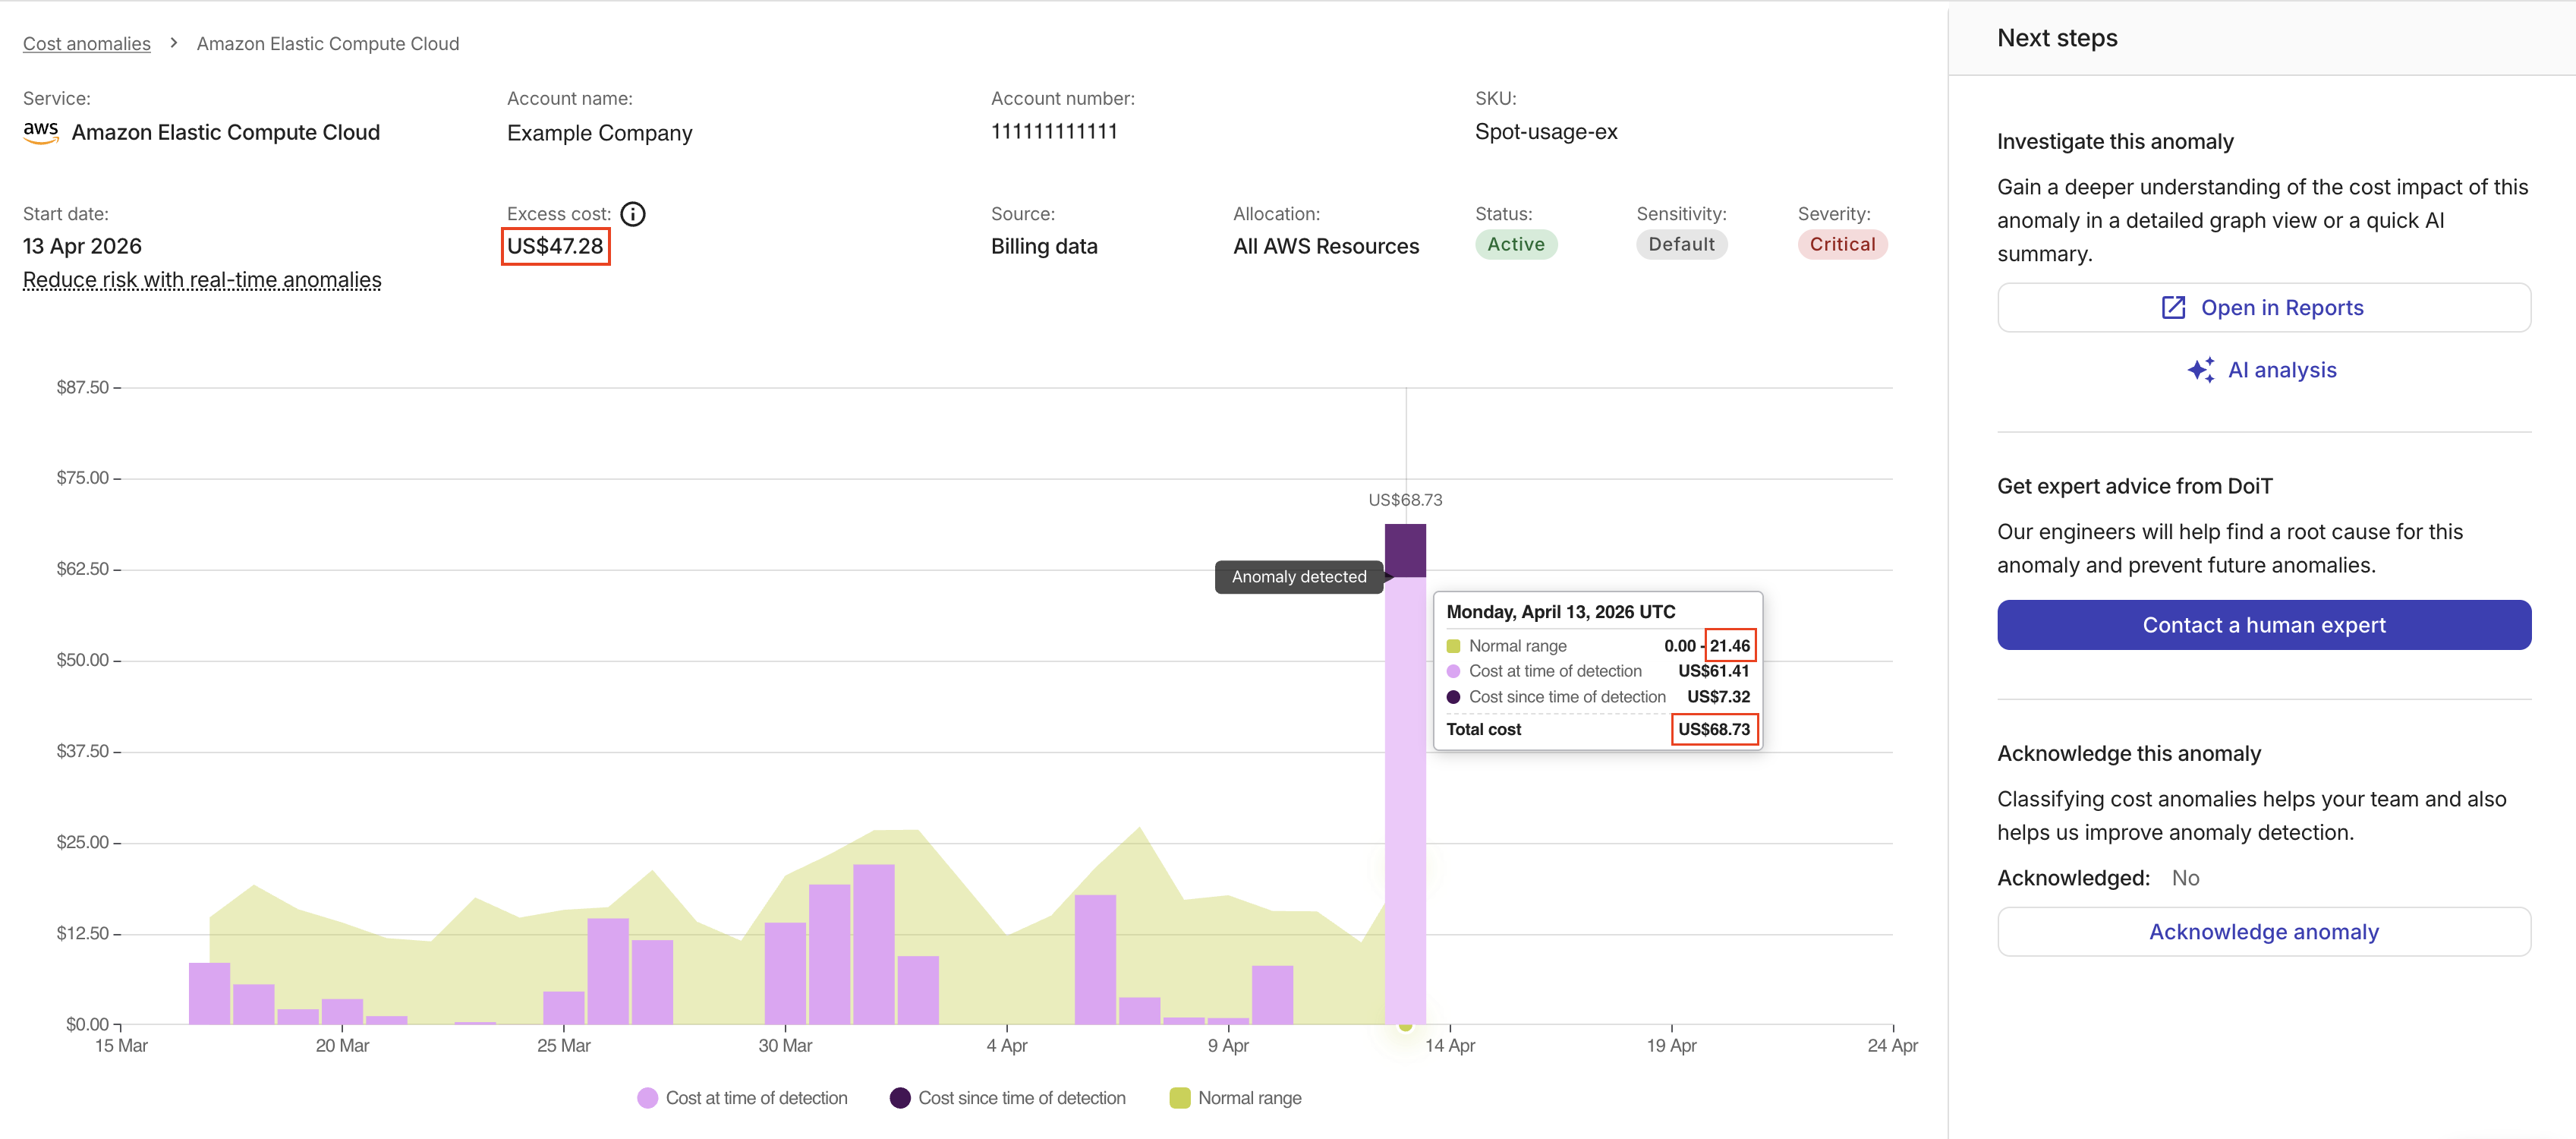The height and width of the screenshot is (1139, 2576).
Task: Click the external-link icon in Open in Reports
Action: [2172, 308]
